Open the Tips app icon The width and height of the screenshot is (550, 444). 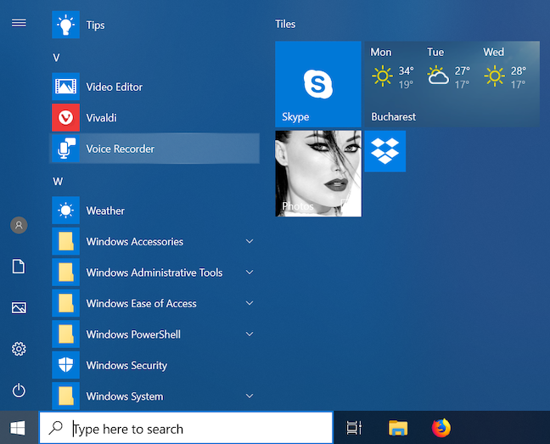[x=65, y=25]
